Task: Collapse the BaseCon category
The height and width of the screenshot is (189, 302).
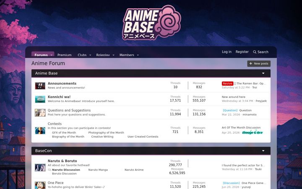Action: [x=263, y=151]
